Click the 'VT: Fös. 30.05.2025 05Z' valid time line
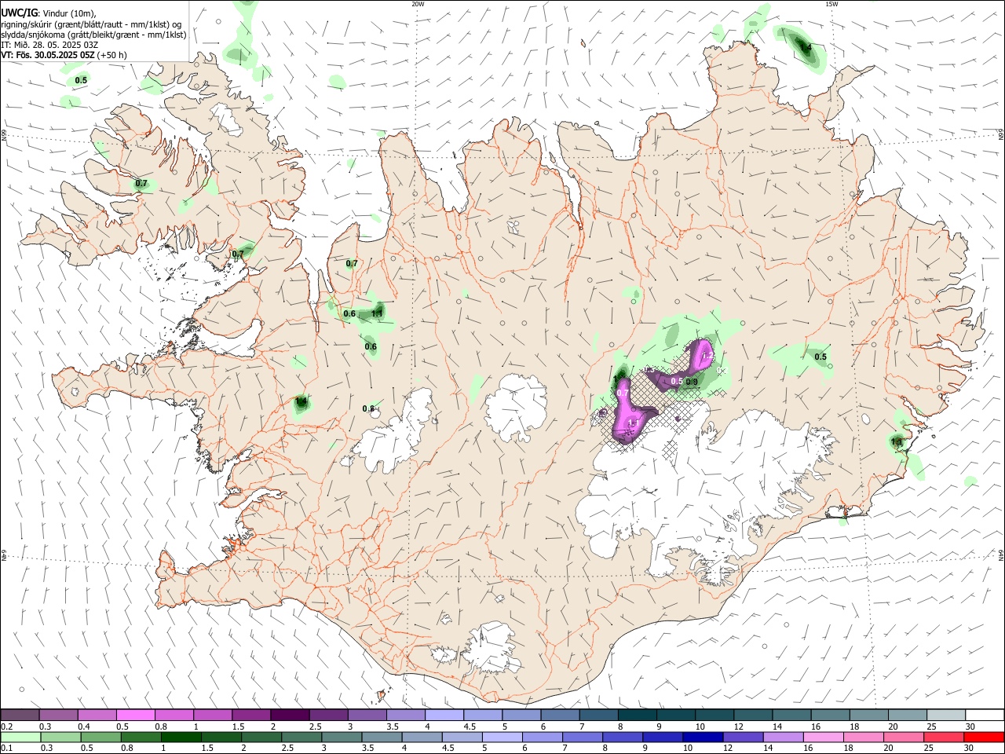Screen dimensions: 1005x754 [48, 55]
